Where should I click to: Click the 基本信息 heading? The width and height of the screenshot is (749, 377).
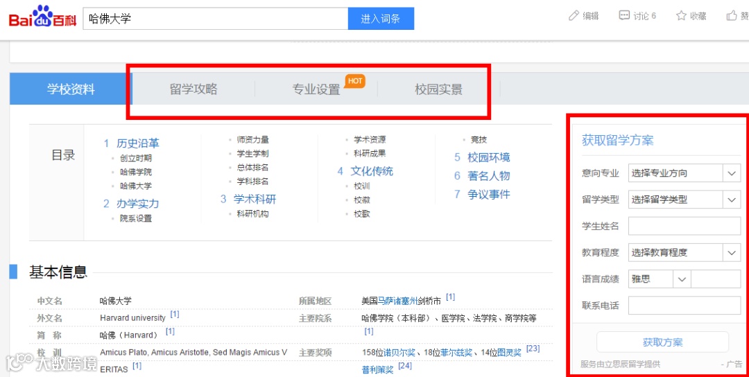pyautogui.click(x=58, y=272)
